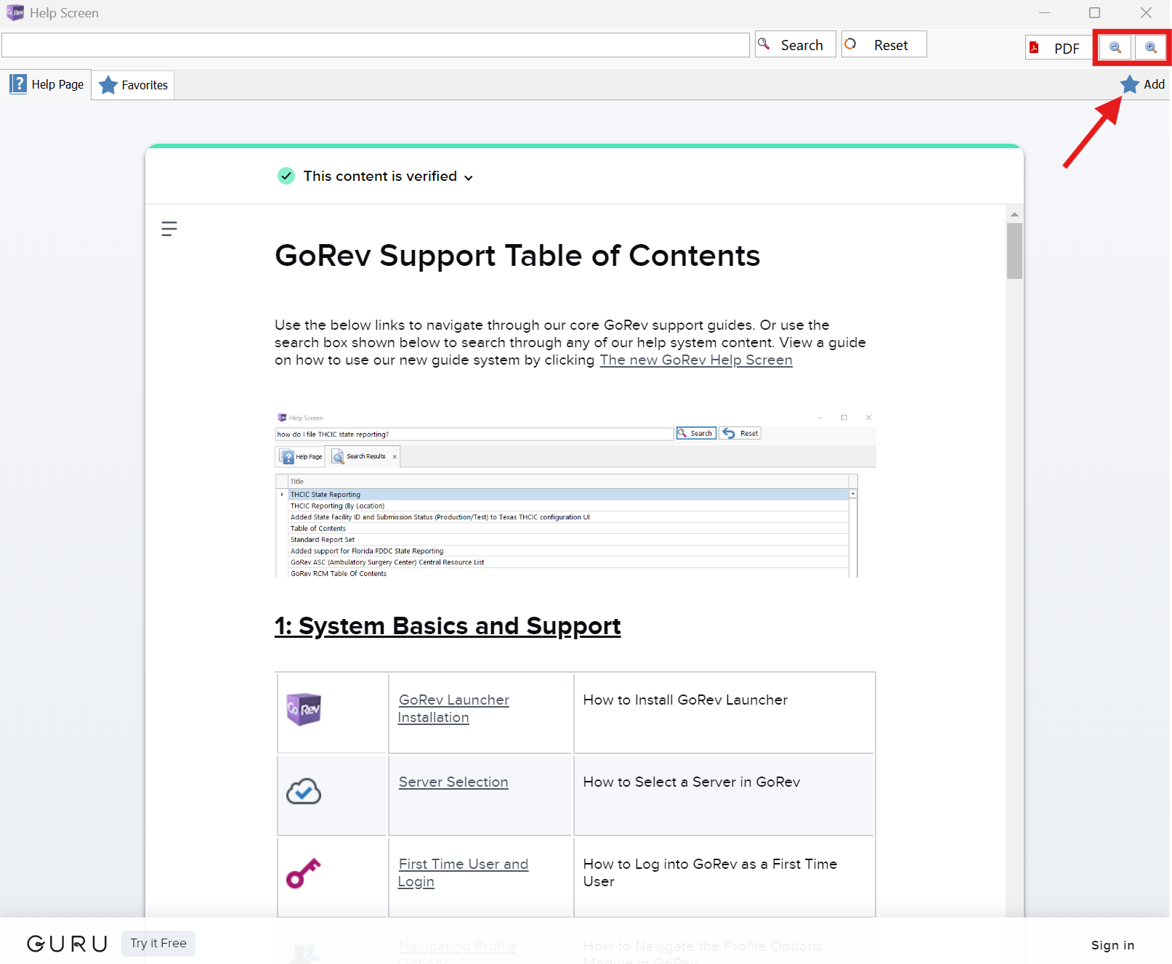Image resolution: width=1172 pixels, height=964 pixels.
Task: Click Sign in at the bottom
Action: pyautogui.click(x=1112, y=945)
